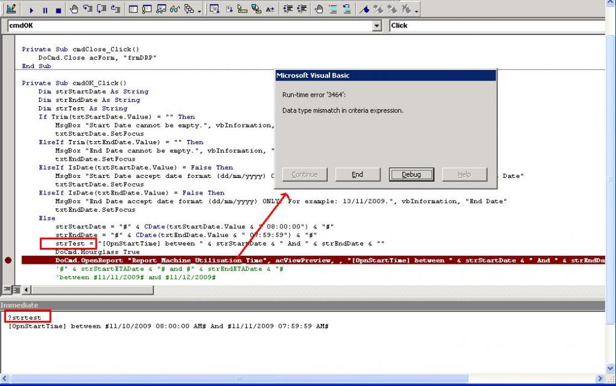Click the Outdent icon
The width and height of the screenshot is (616, 386).
(x=302, y=9)
